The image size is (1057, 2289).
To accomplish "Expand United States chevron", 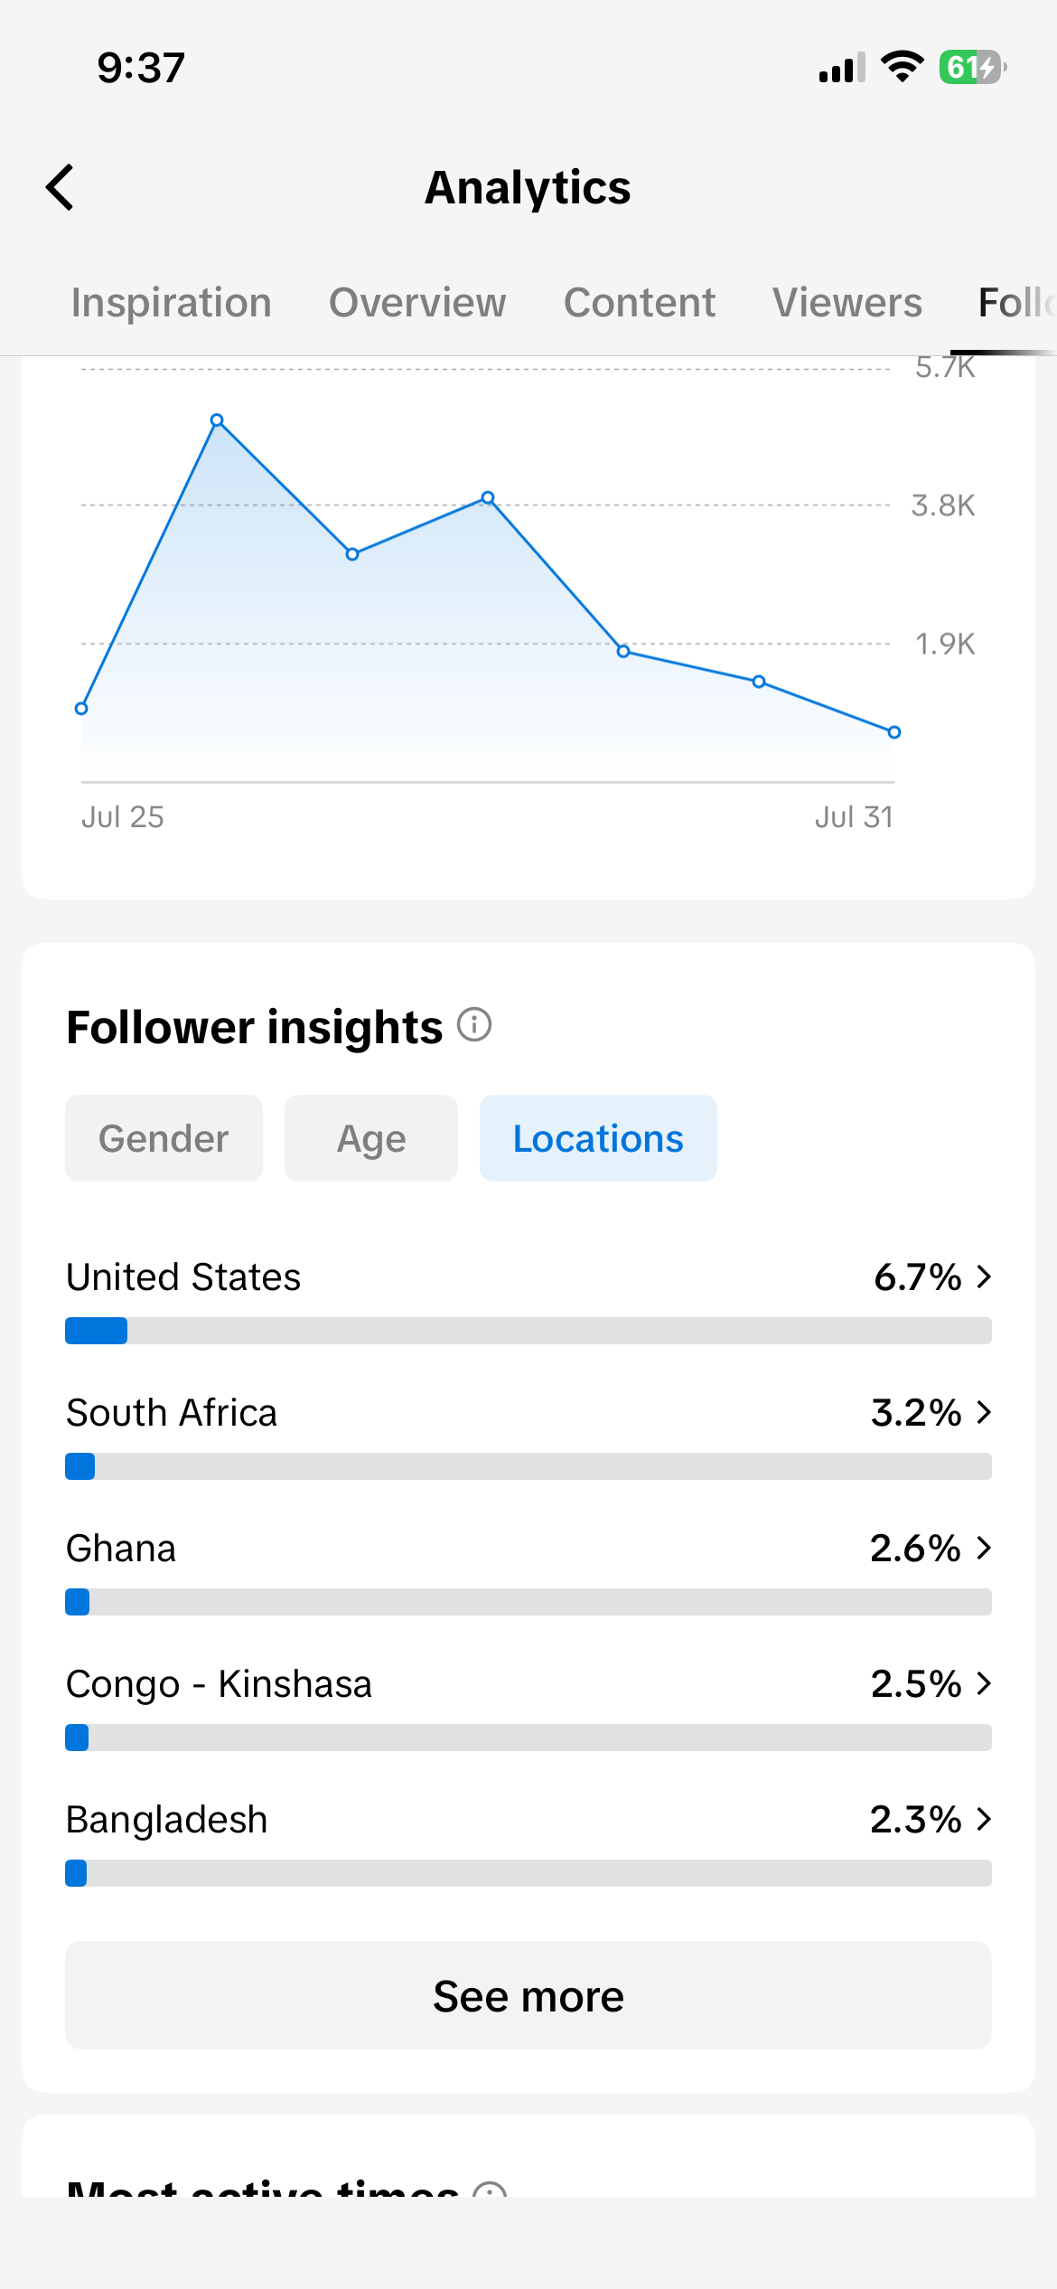I will [x=985, y=1276].
